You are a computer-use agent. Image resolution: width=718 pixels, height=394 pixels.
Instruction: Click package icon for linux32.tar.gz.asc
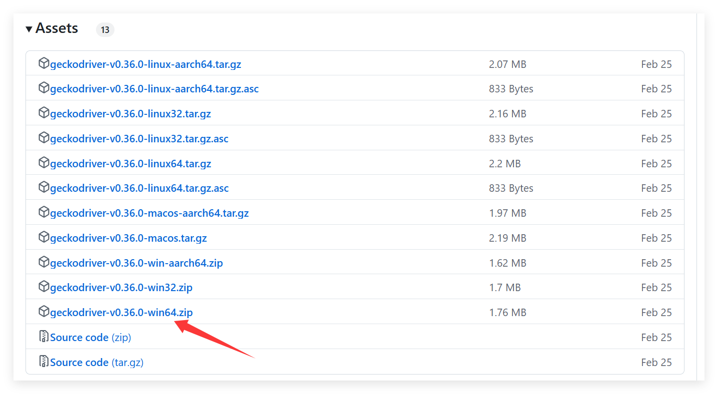click(44, 138)
